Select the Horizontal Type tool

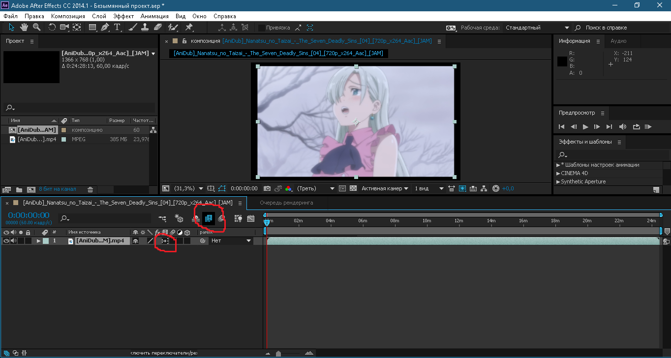[x=117, y=28]
